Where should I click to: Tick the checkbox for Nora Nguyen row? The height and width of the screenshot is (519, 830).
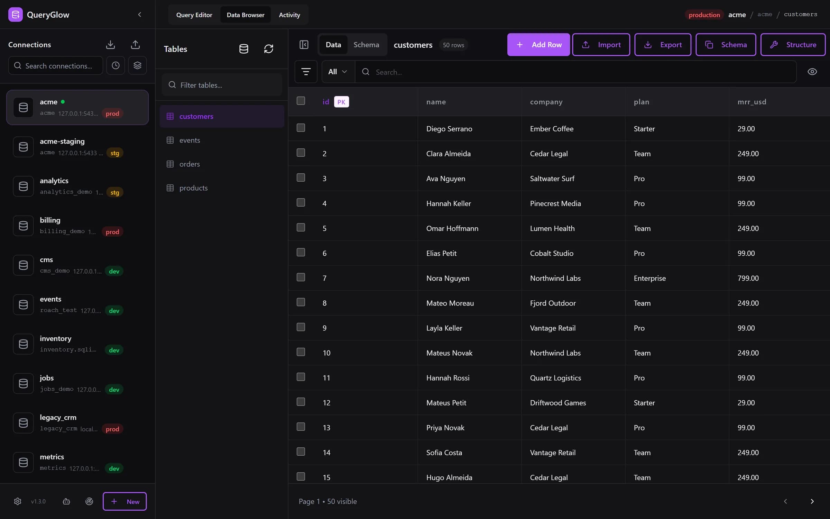(301, 277)
